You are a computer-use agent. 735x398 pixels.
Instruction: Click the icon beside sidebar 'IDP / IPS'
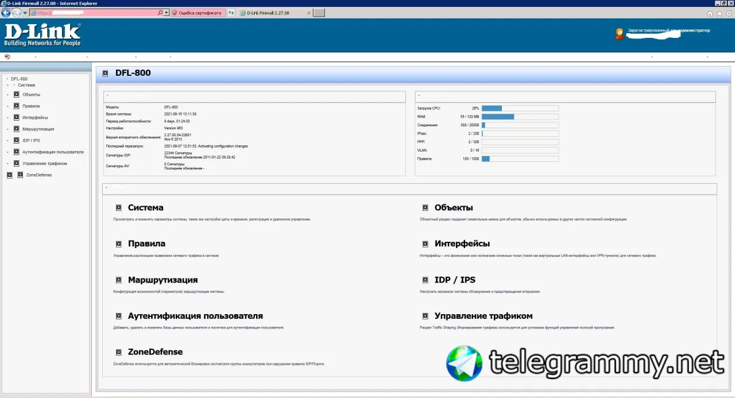pos(17,140)
